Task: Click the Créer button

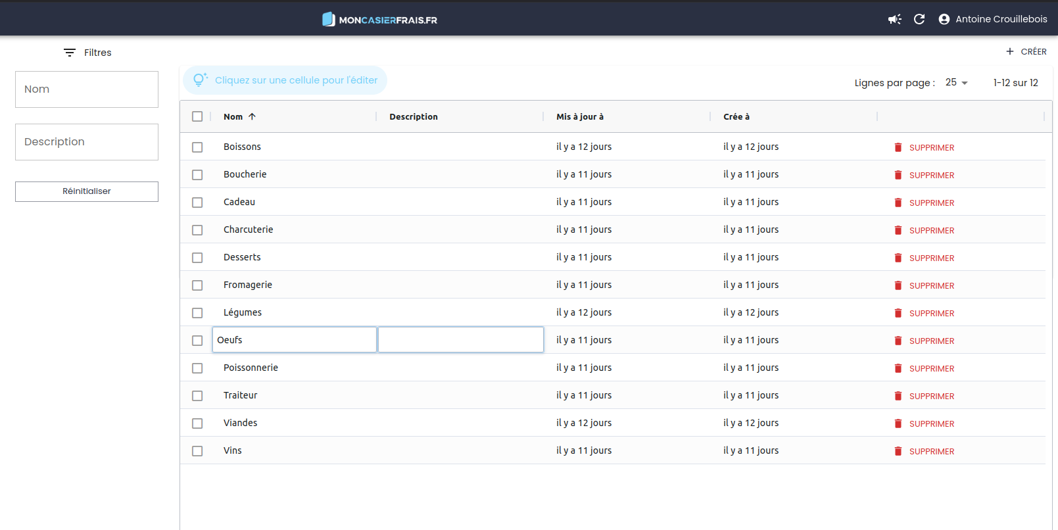Action: pyautogui.click(x=1026, y=51)
